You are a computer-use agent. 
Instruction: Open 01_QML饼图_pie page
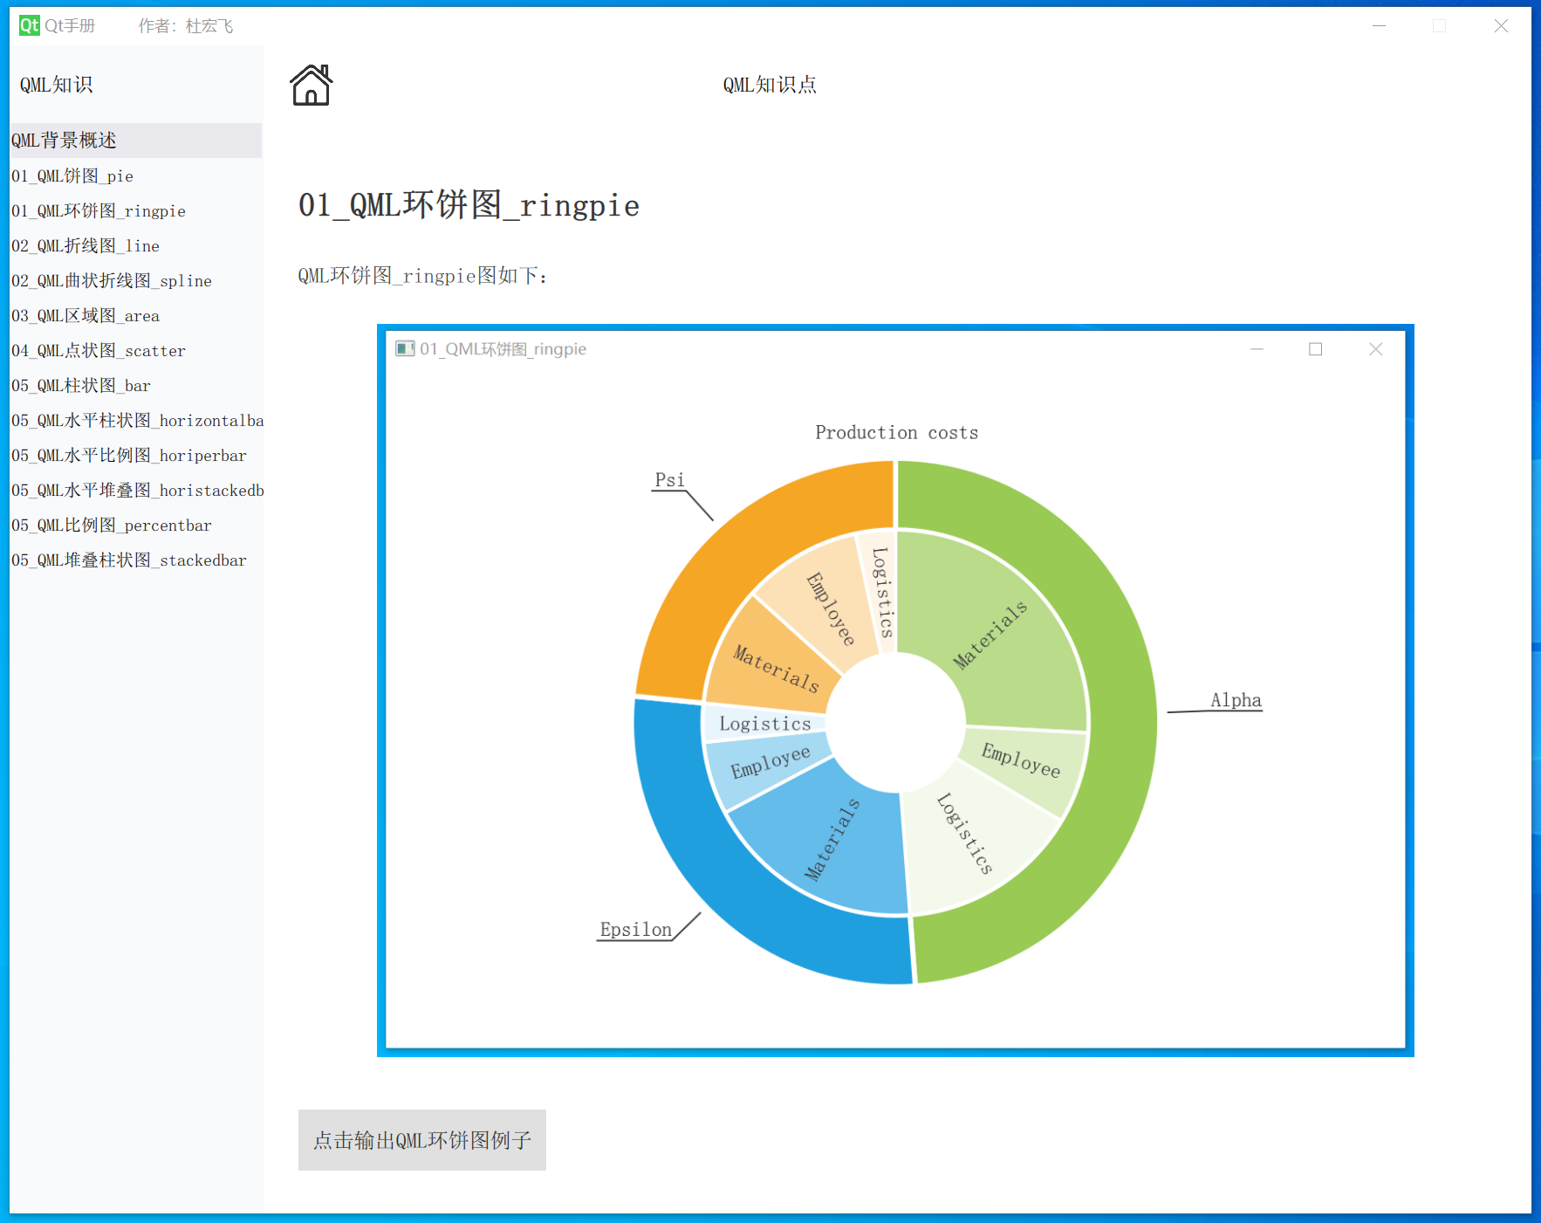[x=135, y=175]
